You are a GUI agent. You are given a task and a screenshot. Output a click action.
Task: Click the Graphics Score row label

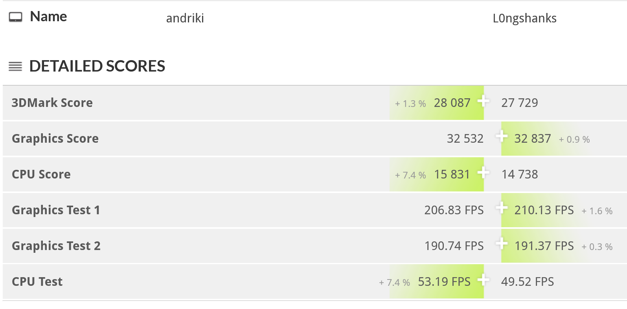55,138
